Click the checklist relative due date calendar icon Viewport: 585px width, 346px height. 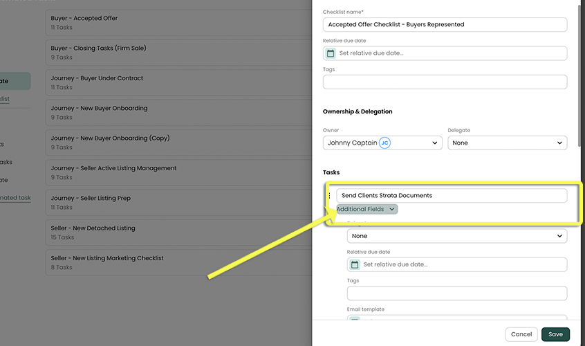pyautogui.click(x=331, y=53)
